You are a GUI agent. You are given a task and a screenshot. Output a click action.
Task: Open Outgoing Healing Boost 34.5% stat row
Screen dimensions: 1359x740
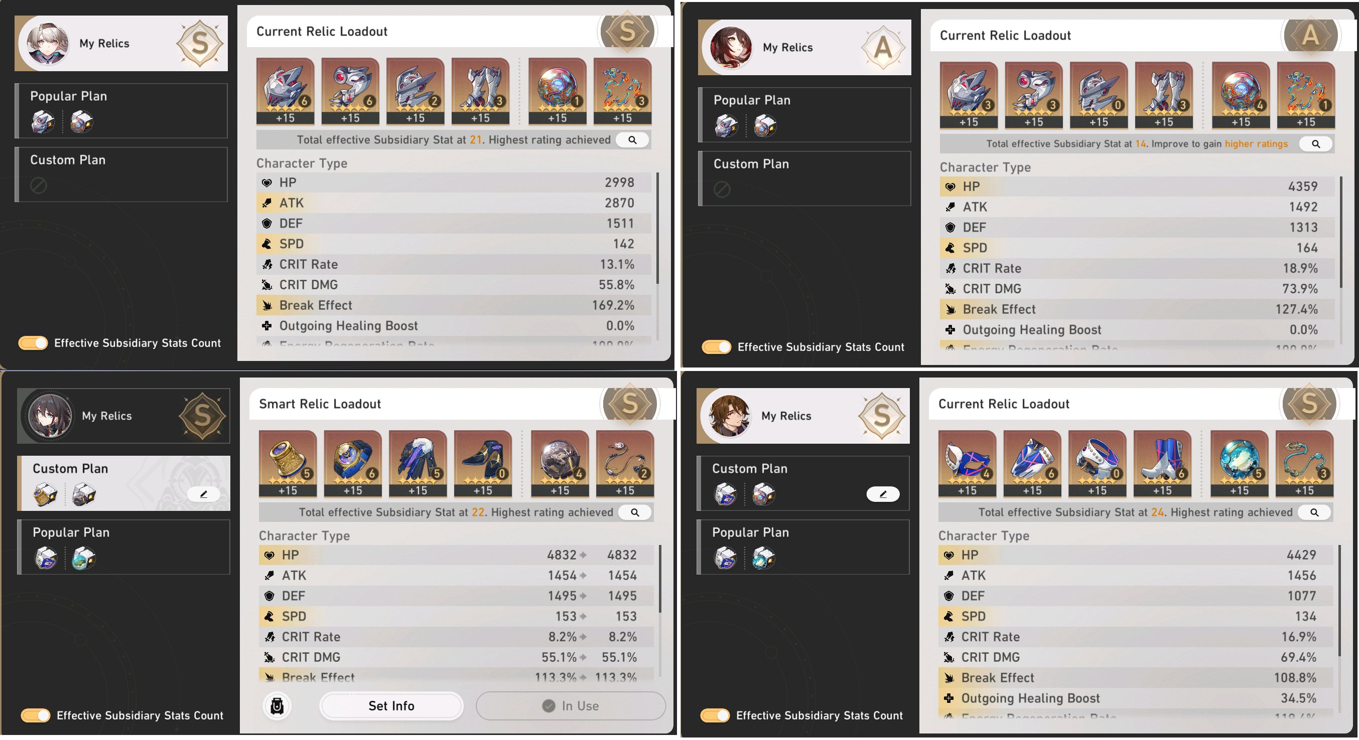(x=1135, y=698)
